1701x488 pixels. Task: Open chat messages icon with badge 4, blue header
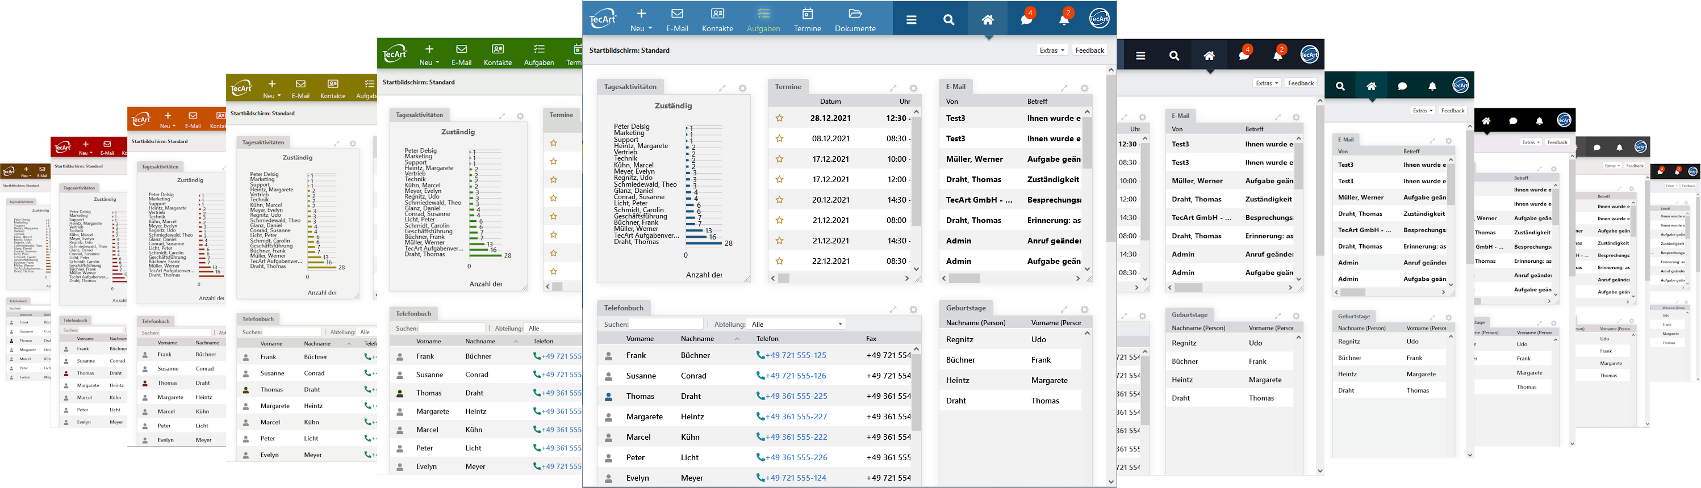click(x=1026, y=20)
